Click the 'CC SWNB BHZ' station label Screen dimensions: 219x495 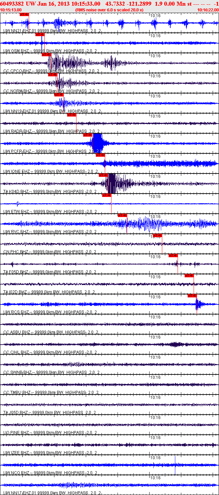[x=17, y=372]
